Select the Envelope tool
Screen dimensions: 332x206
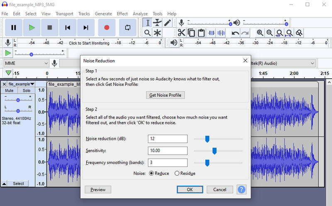(x=157, y=23)
